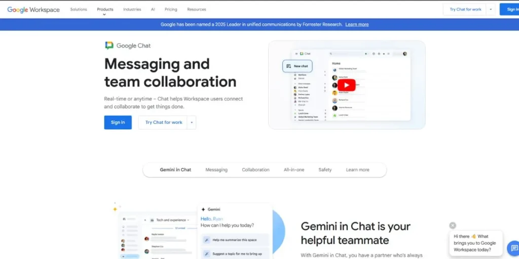Select the AI menu item
The image size is (519, 259).
[153, 9]
